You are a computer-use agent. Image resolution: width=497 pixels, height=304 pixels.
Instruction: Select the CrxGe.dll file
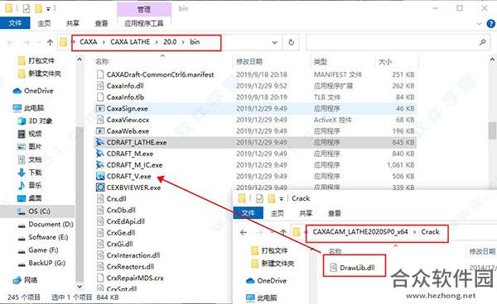[x=121, y=233]
